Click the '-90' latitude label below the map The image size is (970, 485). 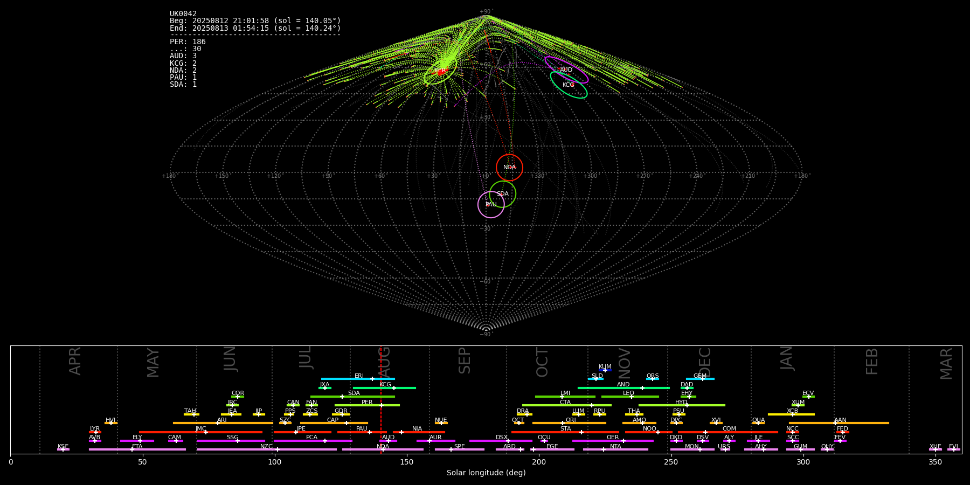(x=486, y=334)
